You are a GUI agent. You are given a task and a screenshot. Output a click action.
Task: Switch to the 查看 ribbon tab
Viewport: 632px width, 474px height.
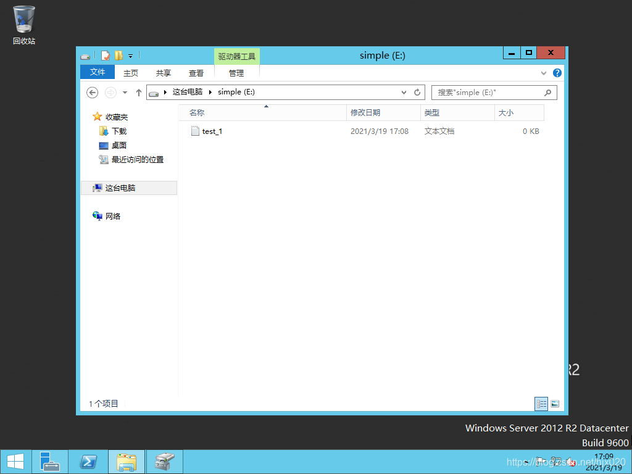point(196,73)
